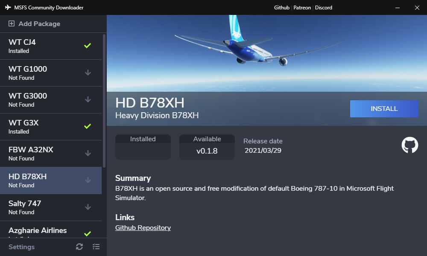427x256 pixels.
Task: Click the release date 2021/03/29
Action: coord(263,151)
